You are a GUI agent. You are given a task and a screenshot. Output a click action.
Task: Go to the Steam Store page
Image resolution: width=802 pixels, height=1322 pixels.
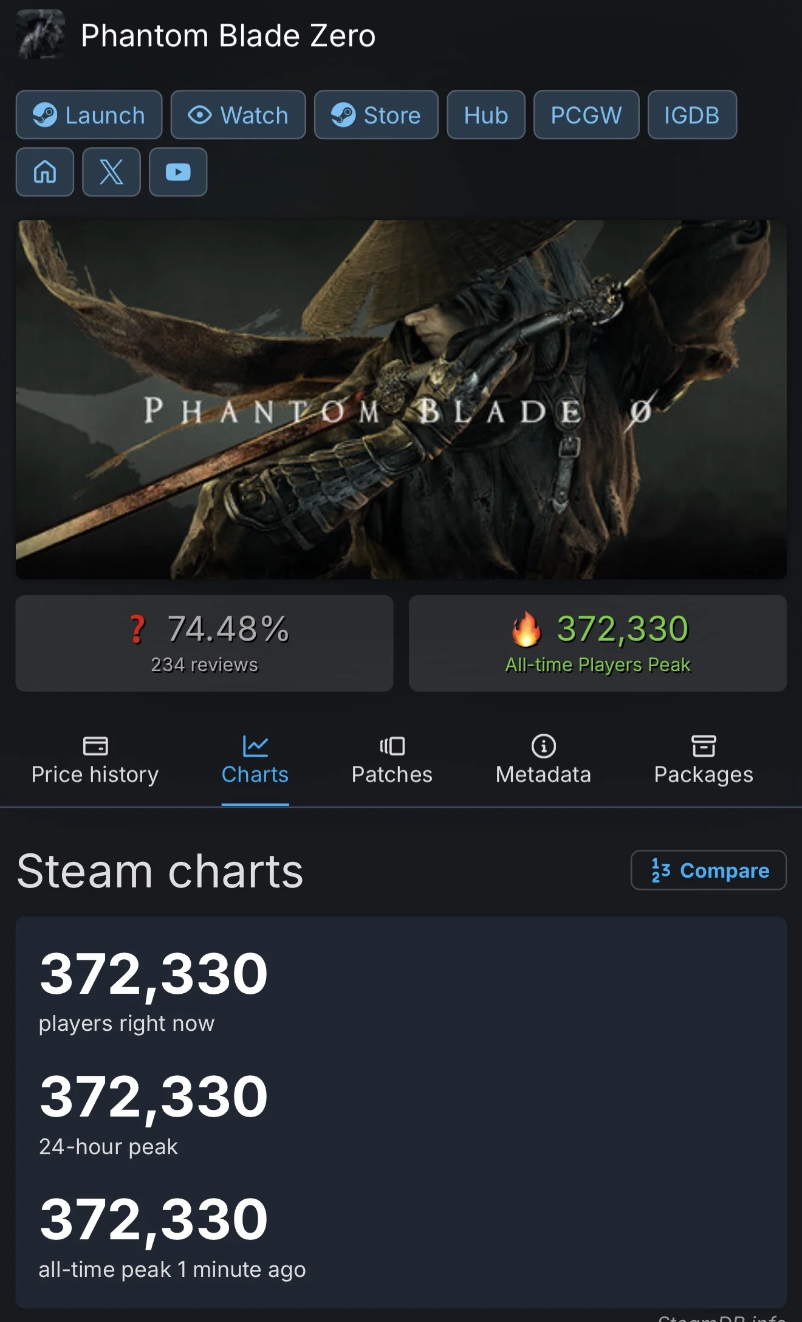click(x=376, y=115)
